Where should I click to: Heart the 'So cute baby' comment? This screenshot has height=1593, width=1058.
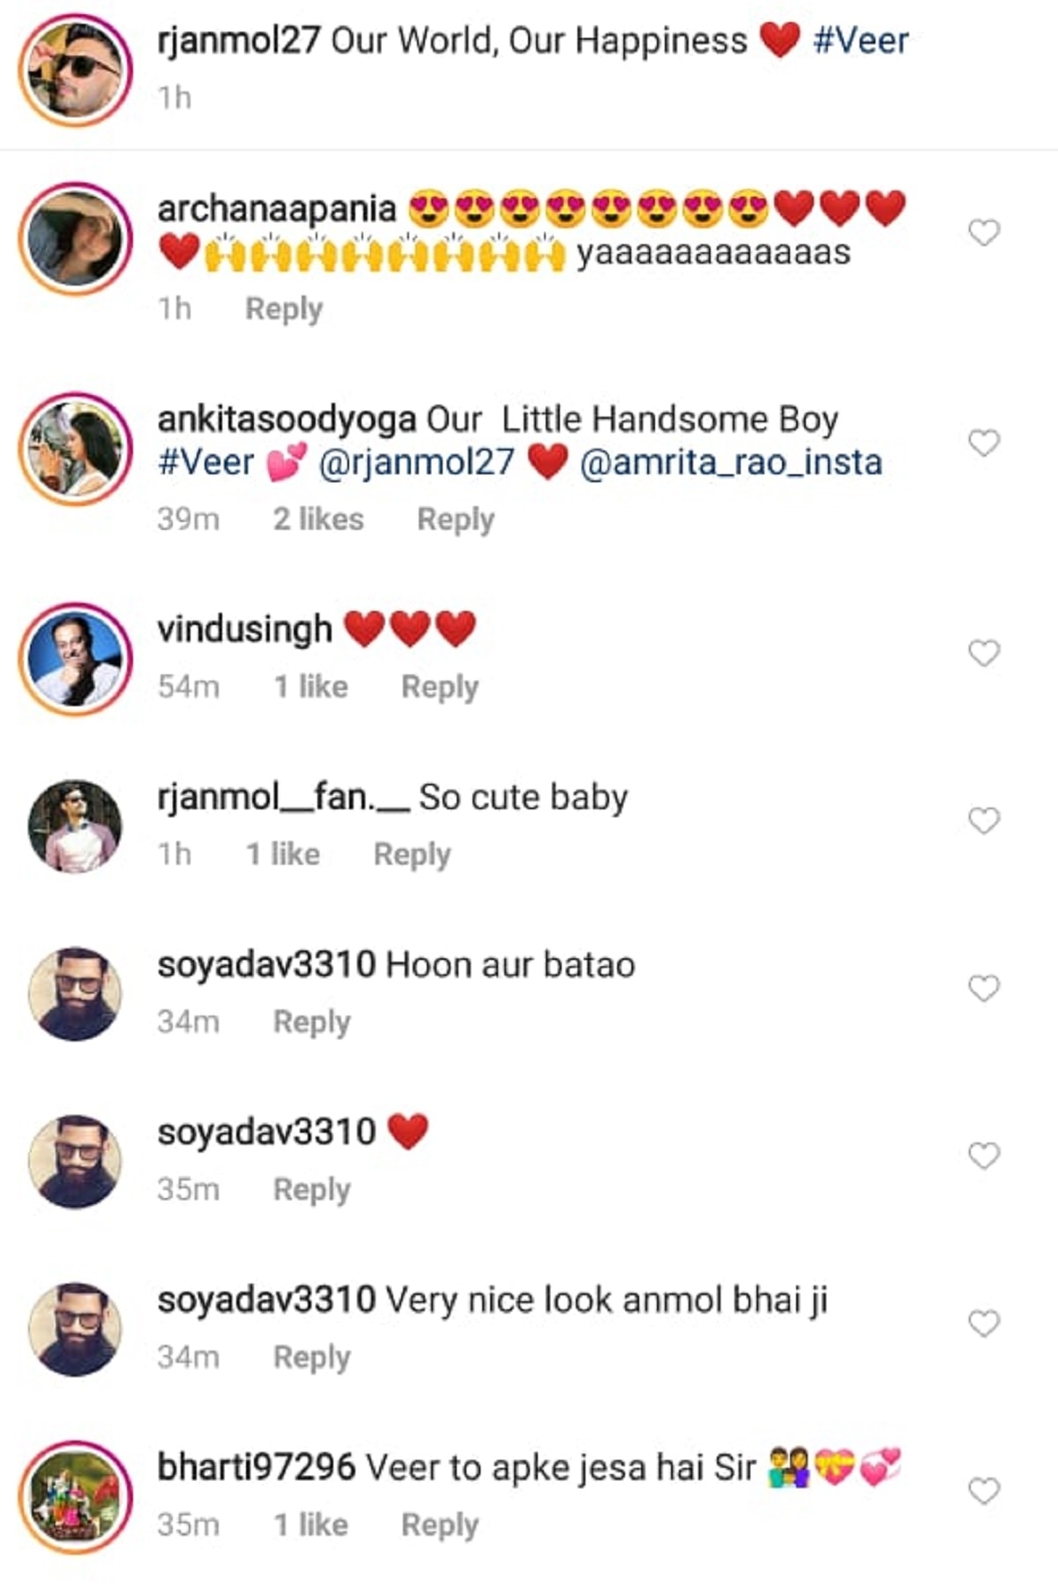(x=983, y=821)
